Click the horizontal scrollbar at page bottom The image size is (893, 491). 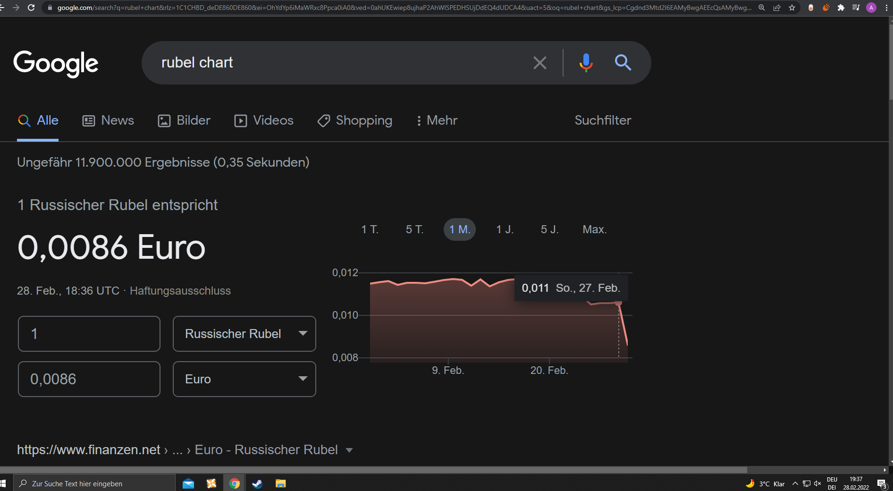[x=373, y=470]
